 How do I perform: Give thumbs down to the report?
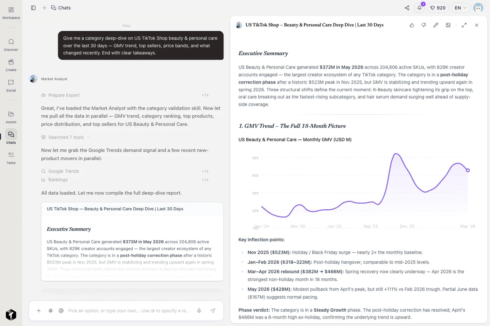click(x=424, y=25)
